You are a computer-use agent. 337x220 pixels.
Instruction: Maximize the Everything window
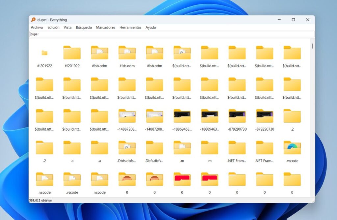point(293,20)
